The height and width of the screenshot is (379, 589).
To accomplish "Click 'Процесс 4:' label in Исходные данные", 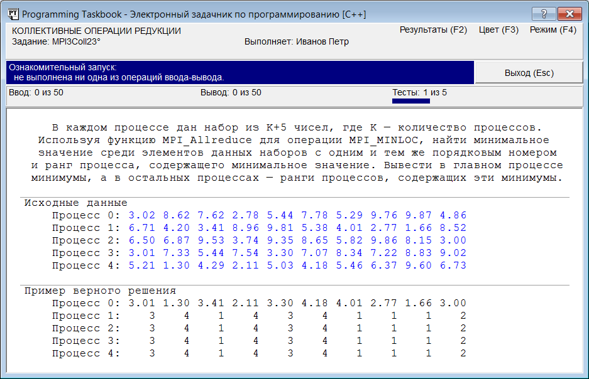I will coord(84,265).
